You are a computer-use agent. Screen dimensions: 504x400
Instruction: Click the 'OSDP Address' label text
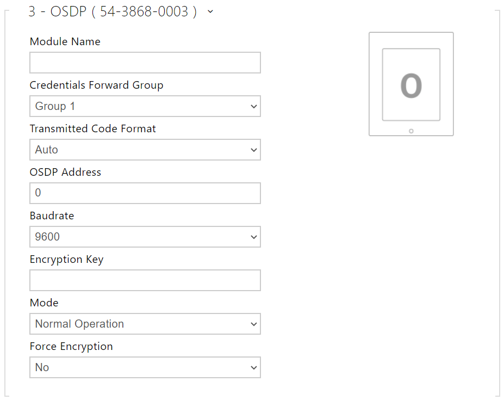(x=65, y=173)
